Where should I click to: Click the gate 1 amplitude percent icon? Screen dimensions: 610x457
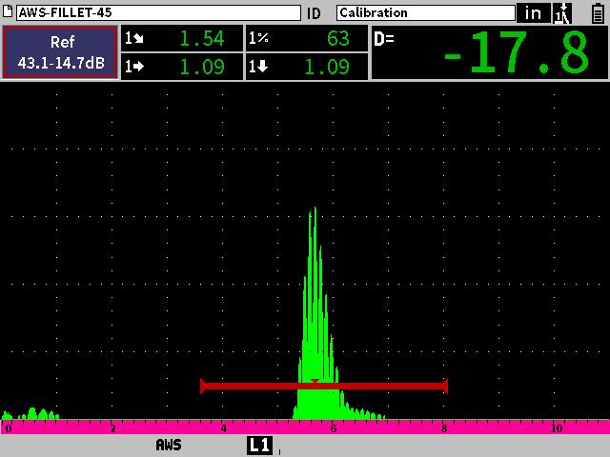click(x=258, y=38)
